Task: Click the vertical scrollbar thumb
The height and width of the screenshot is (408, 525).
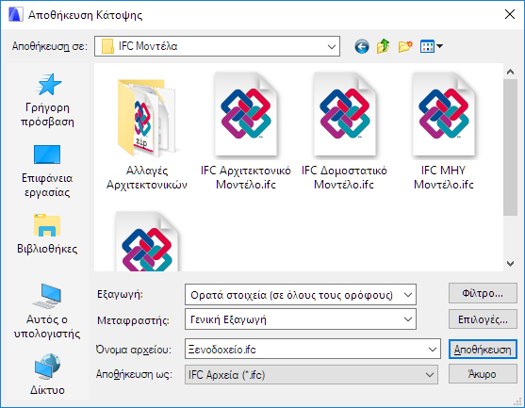Action: click(510, 148)
